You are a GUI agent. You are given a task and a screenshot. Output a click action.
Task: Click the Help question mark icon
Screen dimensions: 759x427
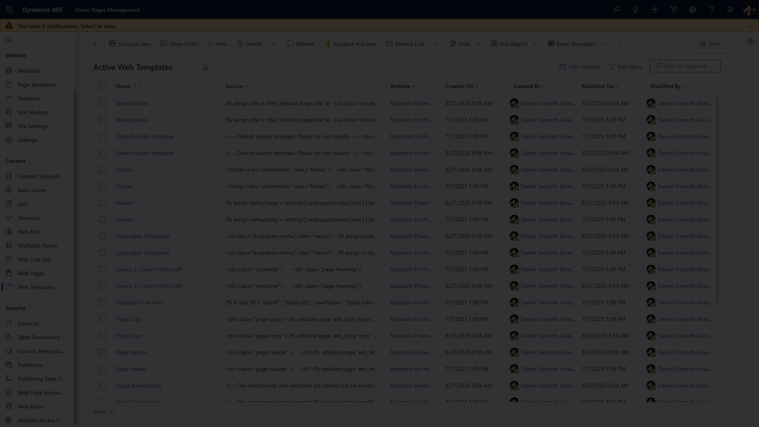click(711, 9)
